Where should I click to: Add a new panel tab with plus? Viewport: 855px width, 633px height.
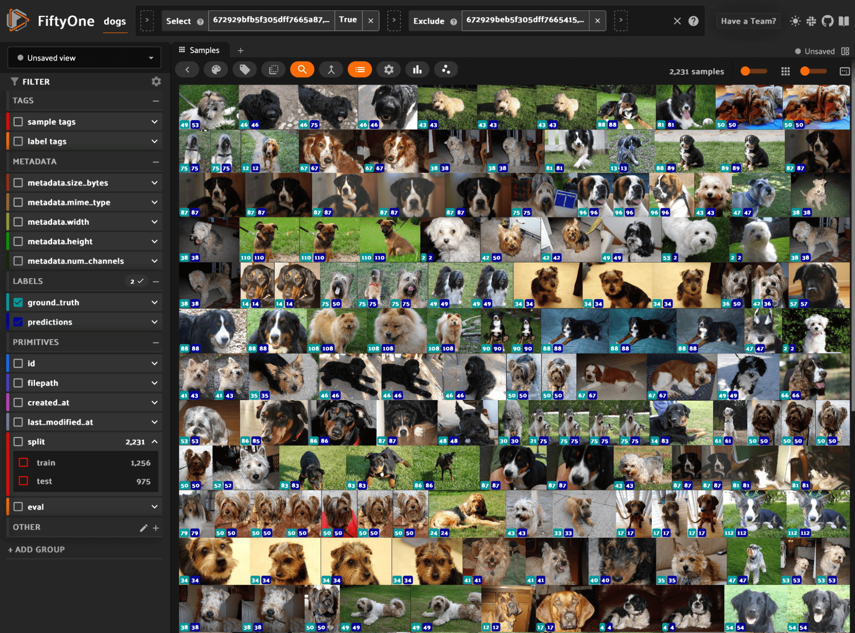click(241, 50)
